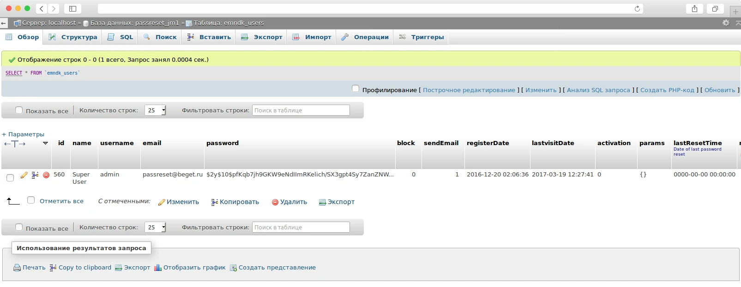741x287 pixels.
Task: Switch to the Триггеры tab
Action: click(422, 37)
